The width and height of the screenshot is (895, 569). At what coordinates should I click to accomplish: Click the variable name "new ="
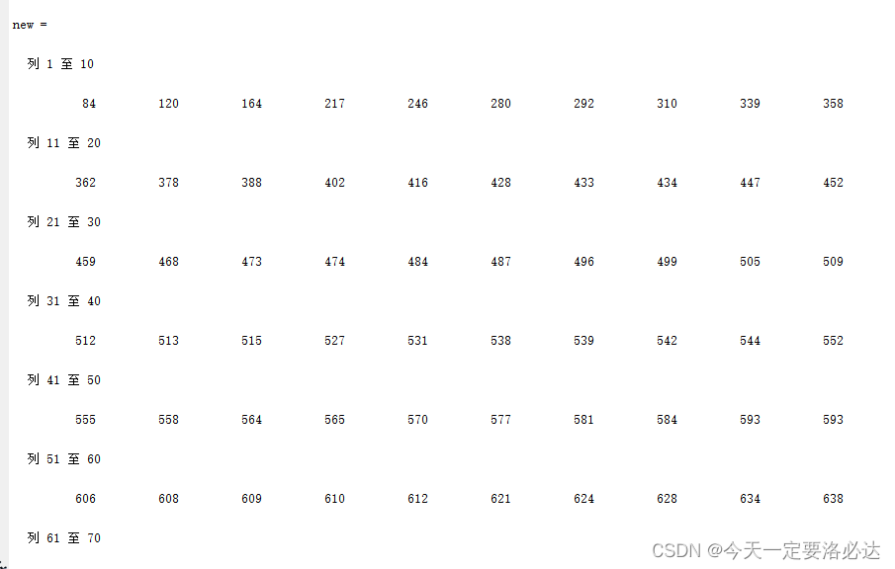(30, 25)
